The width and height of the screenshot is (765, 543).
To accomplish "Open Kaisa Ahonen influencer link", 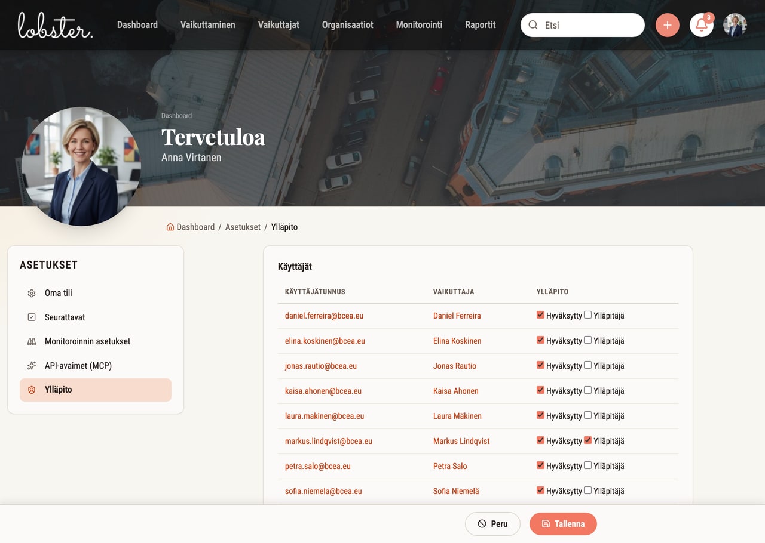I will tap(456, 391).
